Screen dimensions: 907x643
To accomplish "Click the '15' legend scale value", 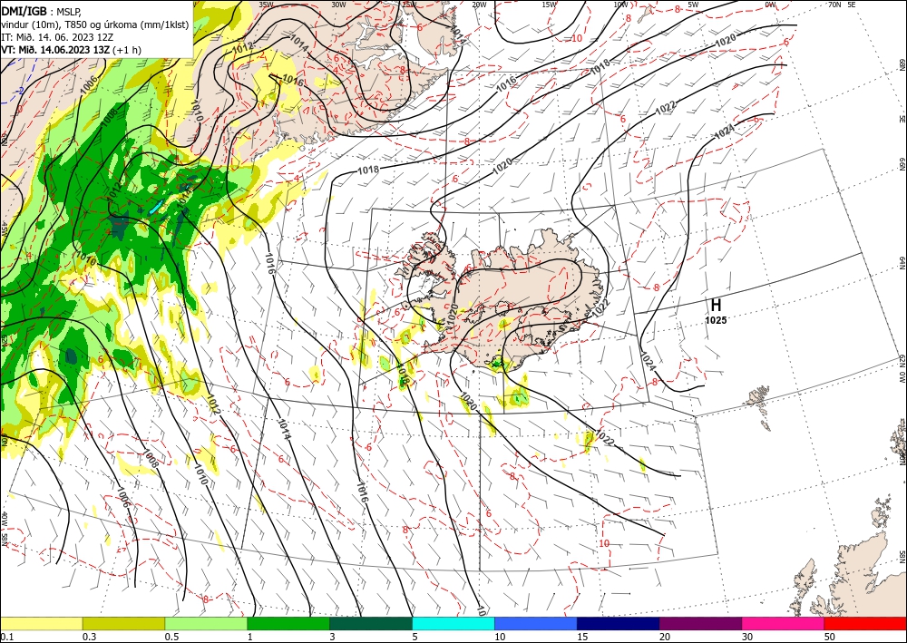I will coord(582,637).
